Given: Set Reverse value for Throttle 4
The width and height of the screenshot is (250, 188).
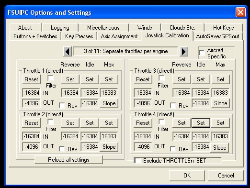Looking at the screenshot, I should click(x=182, y=123).
